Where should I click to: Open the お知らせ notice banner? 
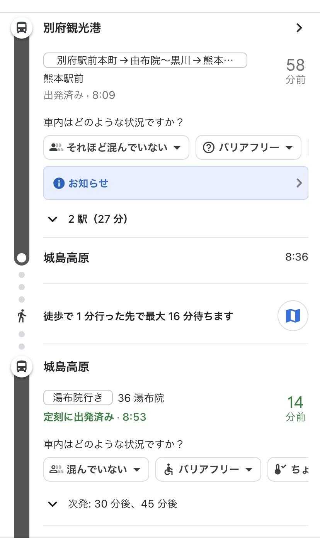tap(175, 183)
